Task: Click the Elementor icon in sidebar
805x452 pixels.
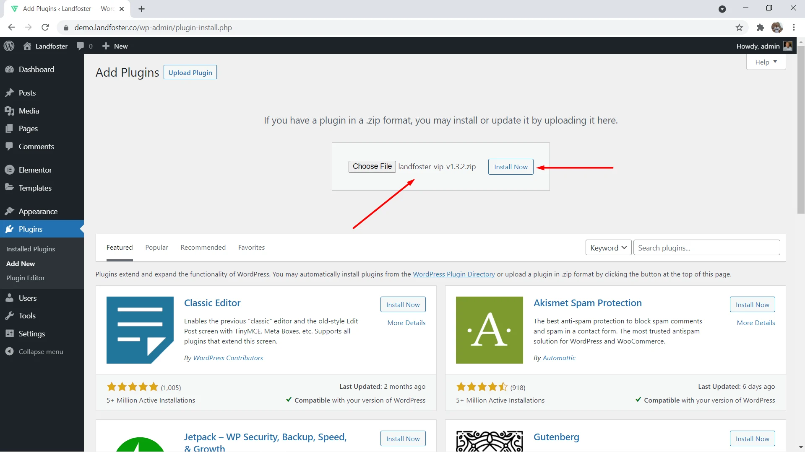Action: click(x=9, y=170)
